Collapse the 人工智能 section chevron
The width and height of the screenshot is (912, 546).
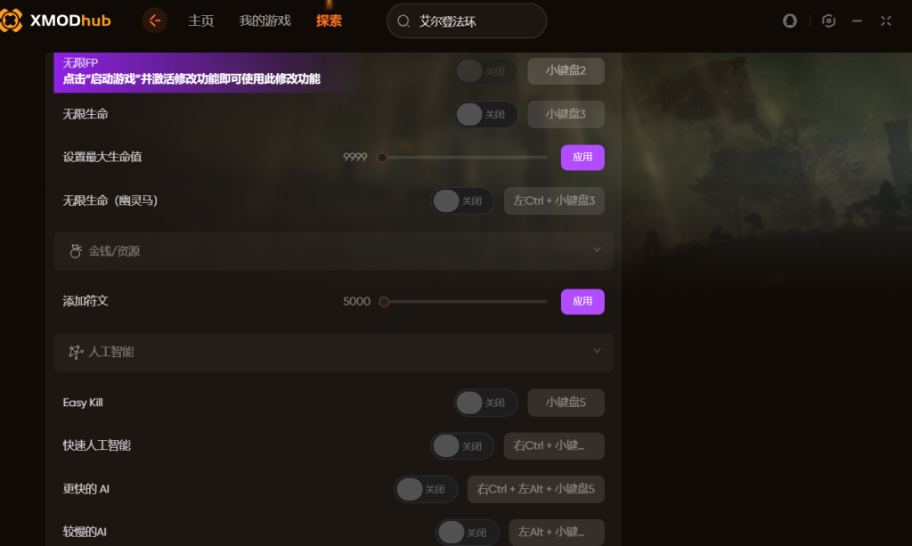(597, 351)
